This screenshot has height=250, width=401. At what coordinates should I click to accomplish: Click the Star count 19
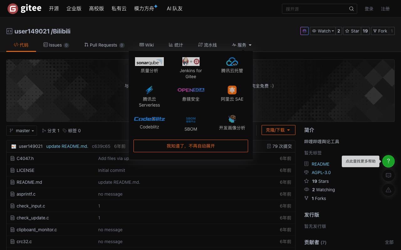365,31
